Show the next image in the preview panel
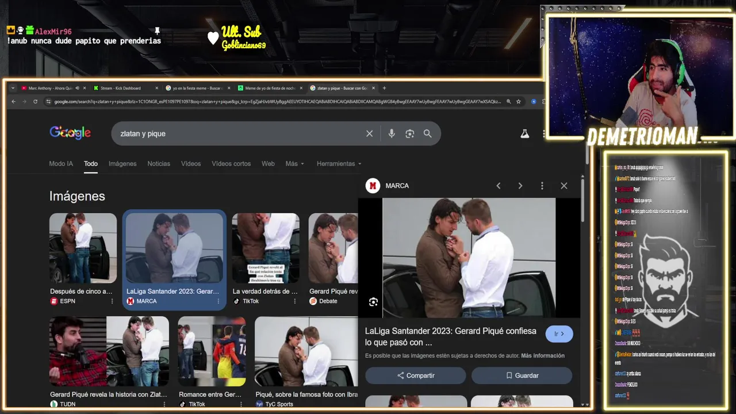This screenshot has width=736, height=414. pos(520,186)
